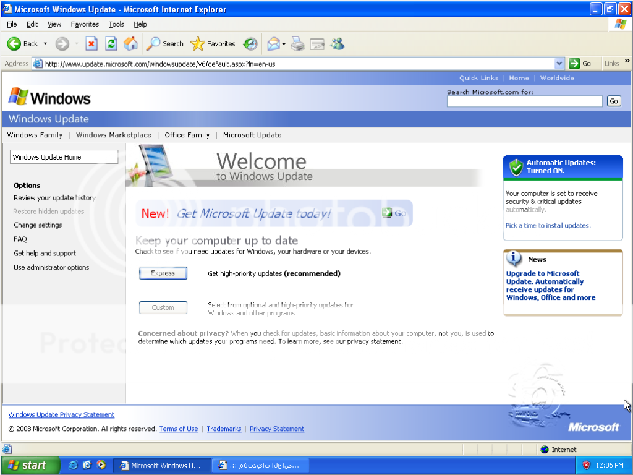Screen dimensions: 633x475
Task: Select the Windows Family tab
Action: 35,135
